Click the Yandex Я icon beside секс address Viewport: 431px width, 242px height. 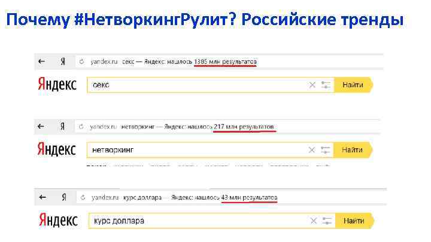[63, 62]
